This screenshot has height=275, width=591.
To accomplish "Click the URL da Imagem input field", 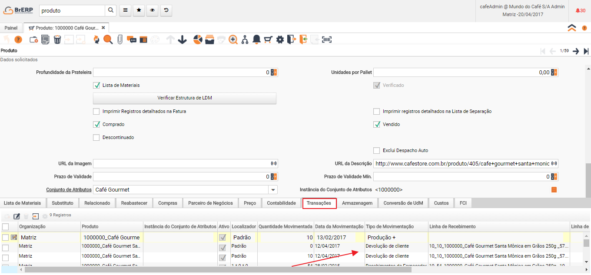I will tap(181, 164).
